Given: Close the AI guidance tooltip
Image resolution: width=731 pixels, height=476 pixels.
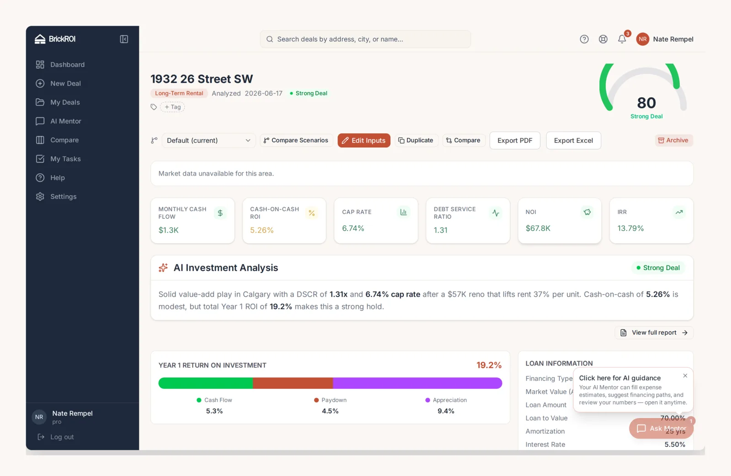Looking at the screenshot, I should pyautogui.click(x=685, y=376).
